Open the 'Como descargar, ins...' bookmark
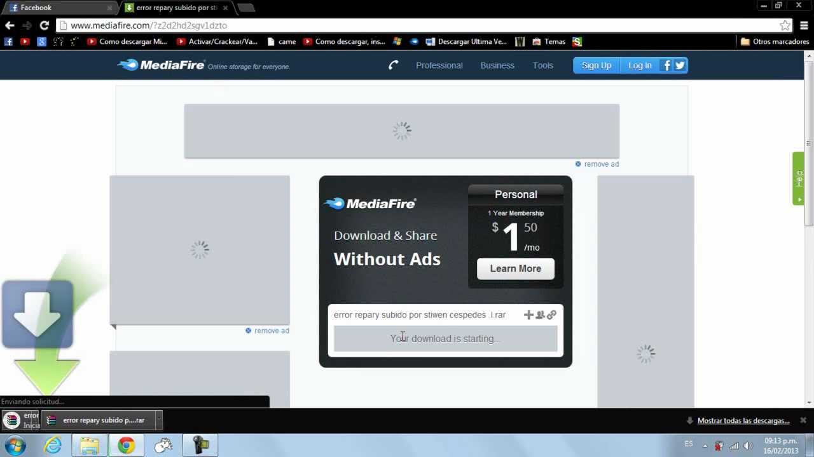The height and width of the screenshot is (457, 814). click(345, 41)
